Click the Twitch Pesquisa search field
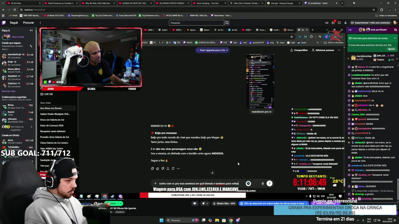The width and height of the screenshot is (399, 224). [196, 23]
